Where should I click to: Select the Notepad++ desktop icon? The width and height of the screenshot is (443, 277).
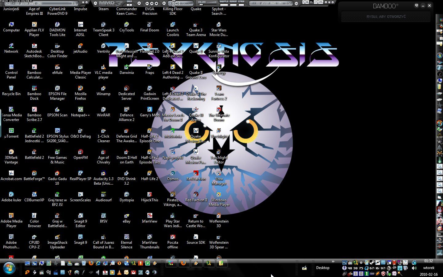[80, 112]
